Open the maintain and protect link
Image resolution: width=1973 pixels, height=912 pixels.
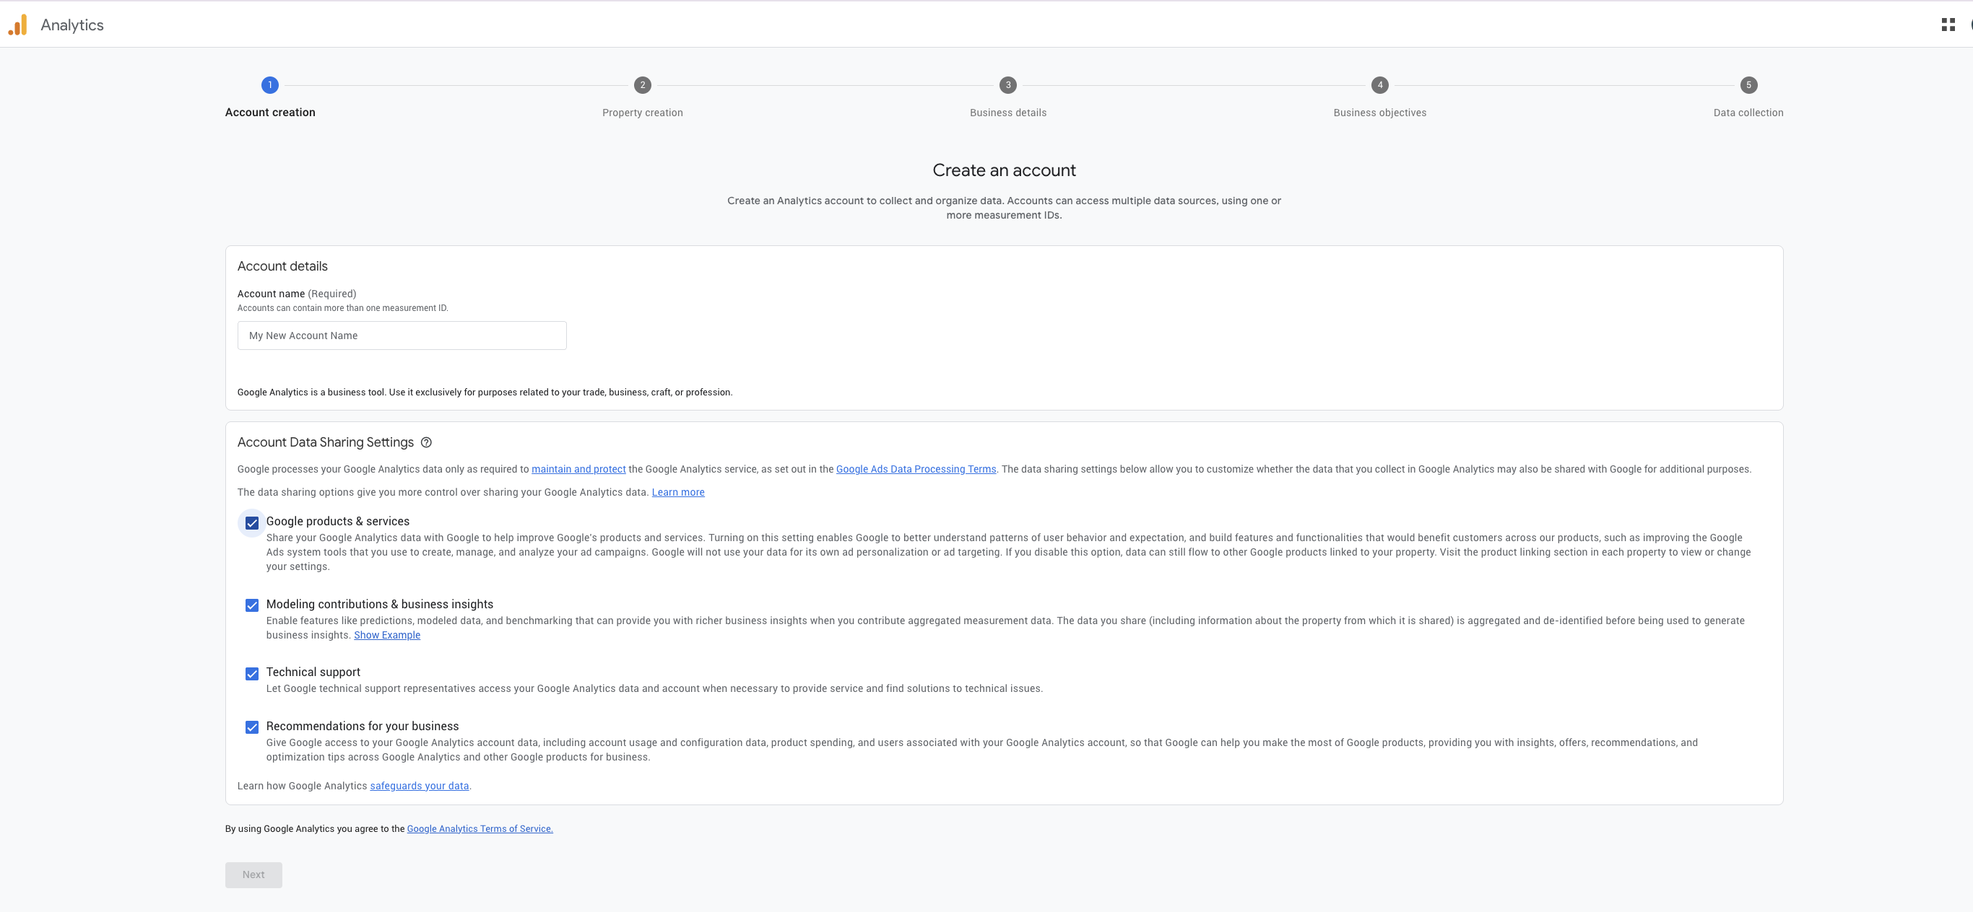[x=578, y=469]
